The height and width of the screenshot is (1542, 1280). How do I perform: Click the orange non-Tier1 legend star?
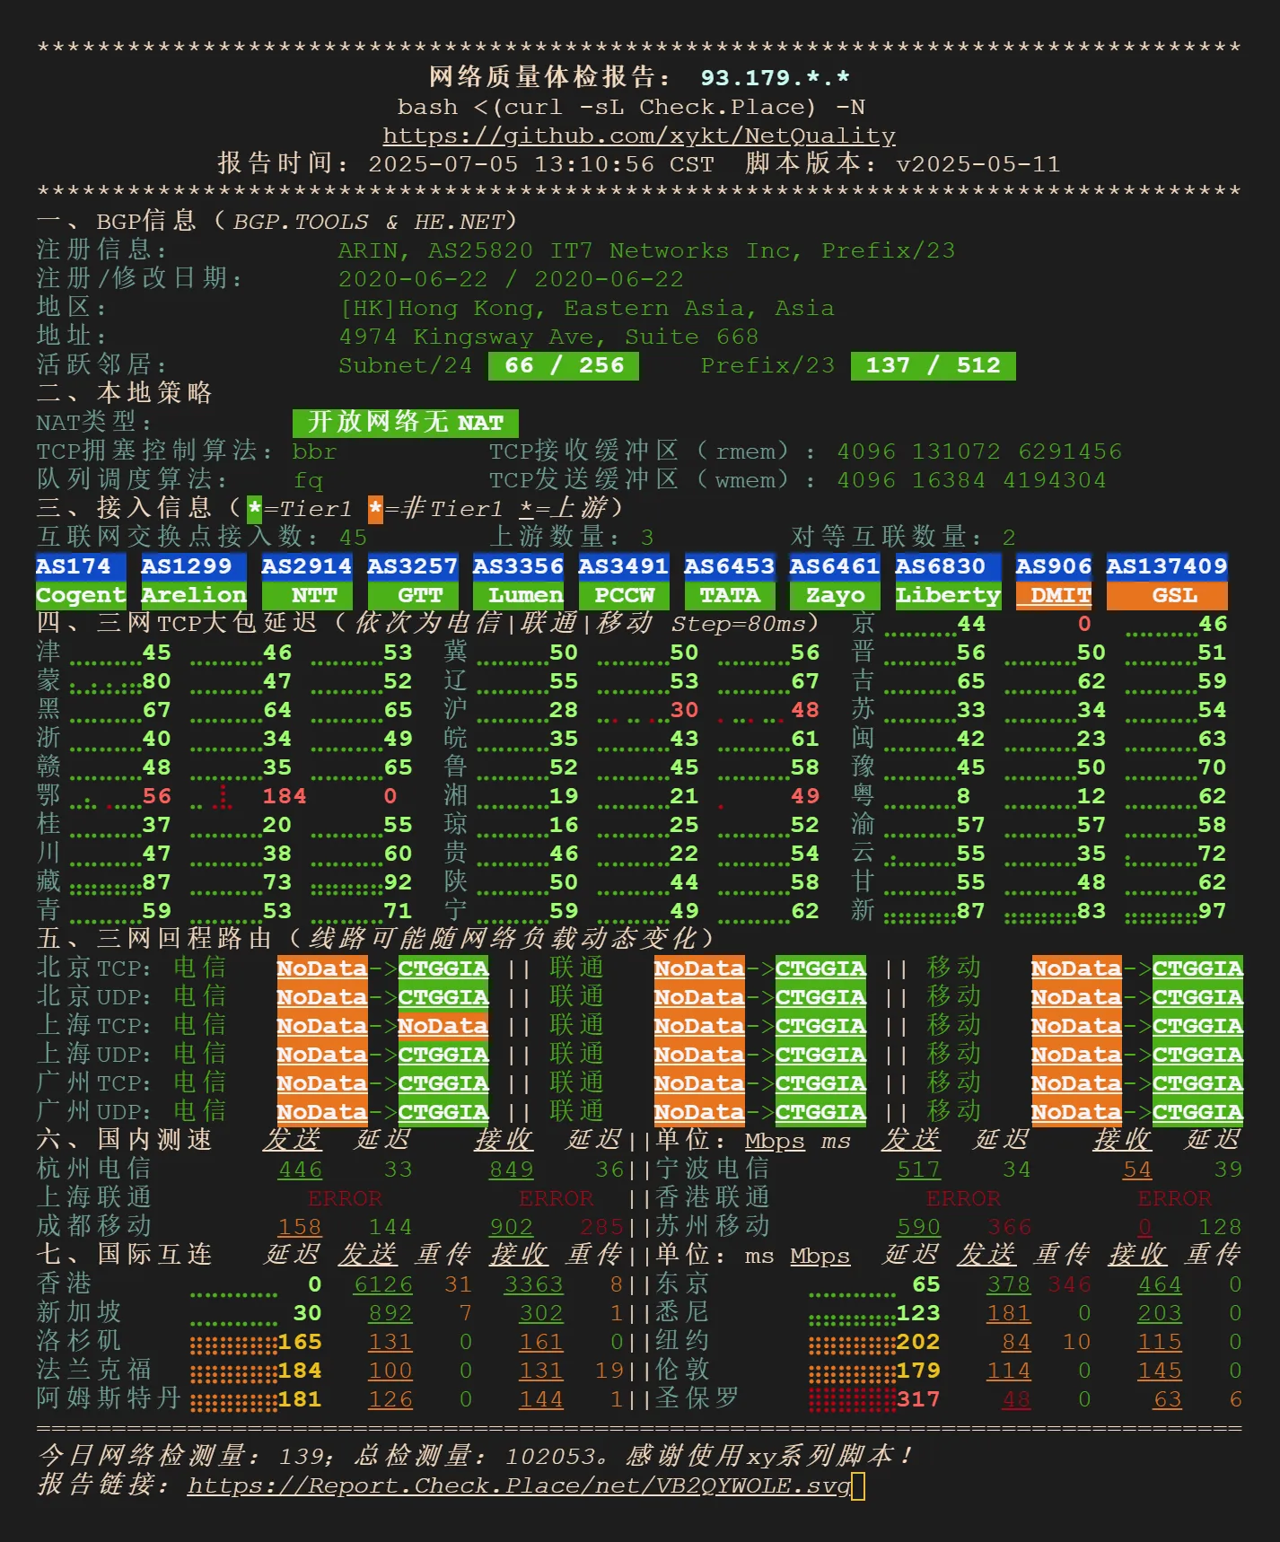375,509
